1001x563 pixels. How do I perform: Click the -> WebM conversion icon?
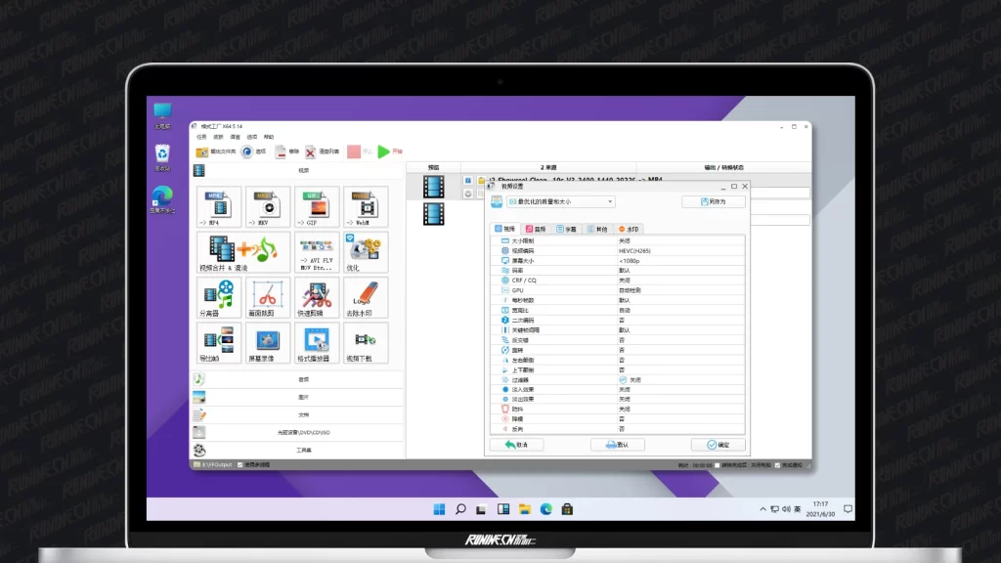click(365, 207)
